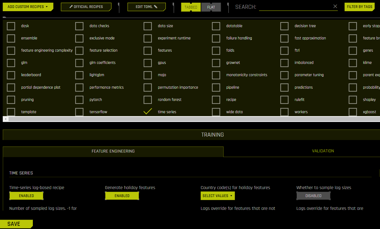380x229 pixels.
Task: Open the ADD CUSTOM RECIPES dropdown
Action: [28, 7]
